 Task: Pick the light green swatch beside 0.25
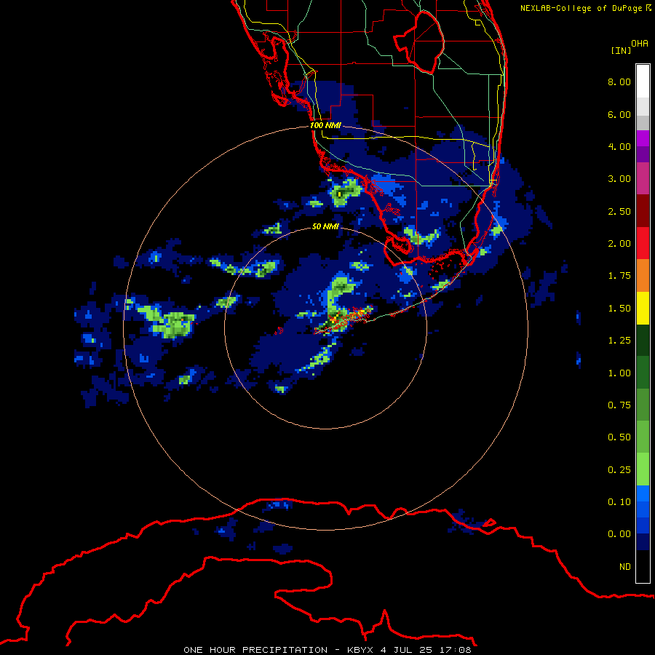click(643, 469)
